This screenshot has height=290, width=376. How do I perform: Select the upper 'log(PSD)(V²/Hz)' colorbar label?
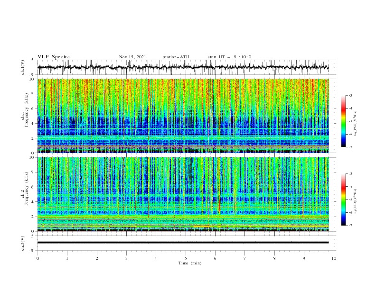[x=356, y=124]
